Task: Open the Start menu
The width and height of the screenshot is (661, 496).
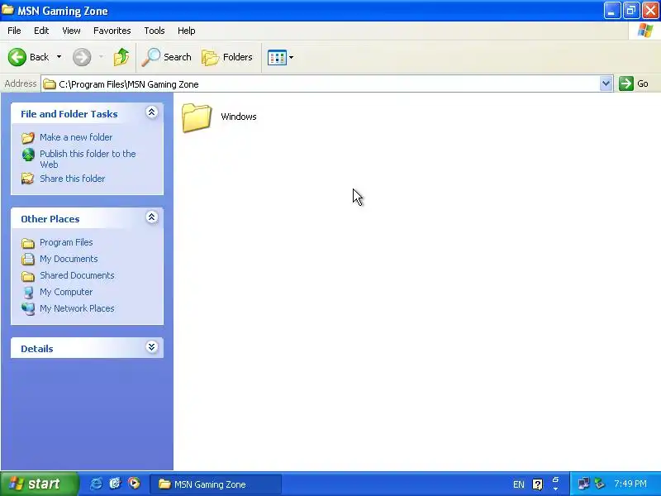Action: point(39,484)
